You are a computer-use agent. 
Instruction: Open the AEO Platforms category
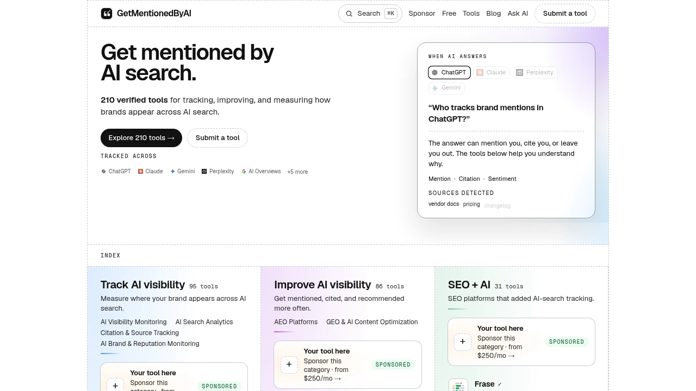[x=296, y=322]
